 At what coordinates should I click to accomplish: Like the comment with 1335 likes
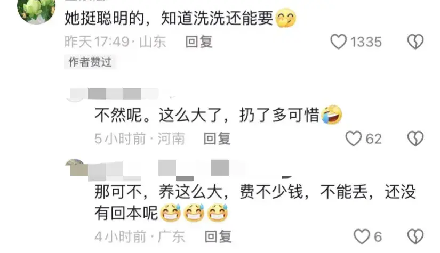click(x=339, y=42)
